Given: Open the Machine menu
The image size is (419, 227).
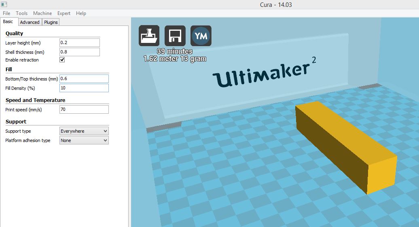Looking at the screenshot, I should (x=42, y=13).
